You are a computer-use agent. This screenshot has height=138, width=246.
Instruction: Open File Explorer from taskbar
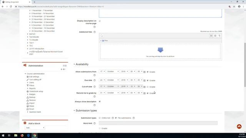click(x=16, y=135)
